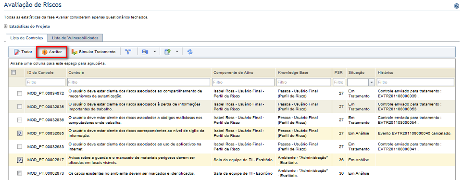
Task: Click the Tratar pencil icon
Action: 17,52
